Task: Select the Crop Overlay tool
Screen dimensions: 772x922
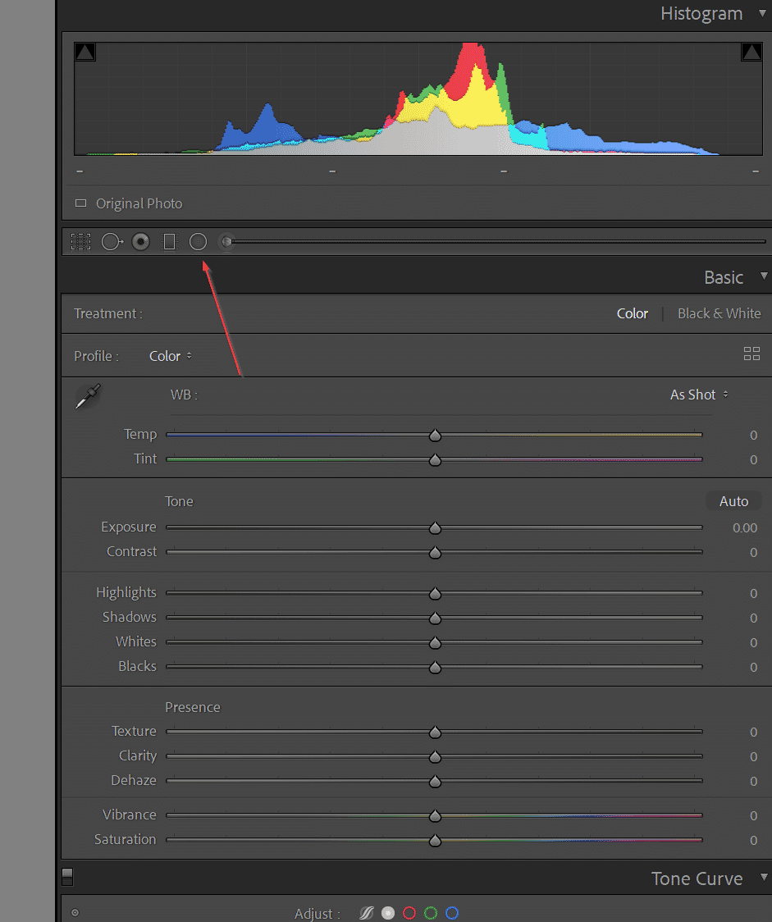Action: [80, 241]
